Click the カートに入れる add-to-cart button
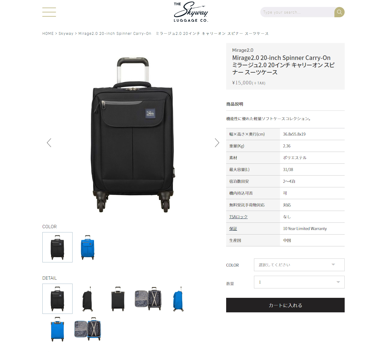 [x=285, y=305]
